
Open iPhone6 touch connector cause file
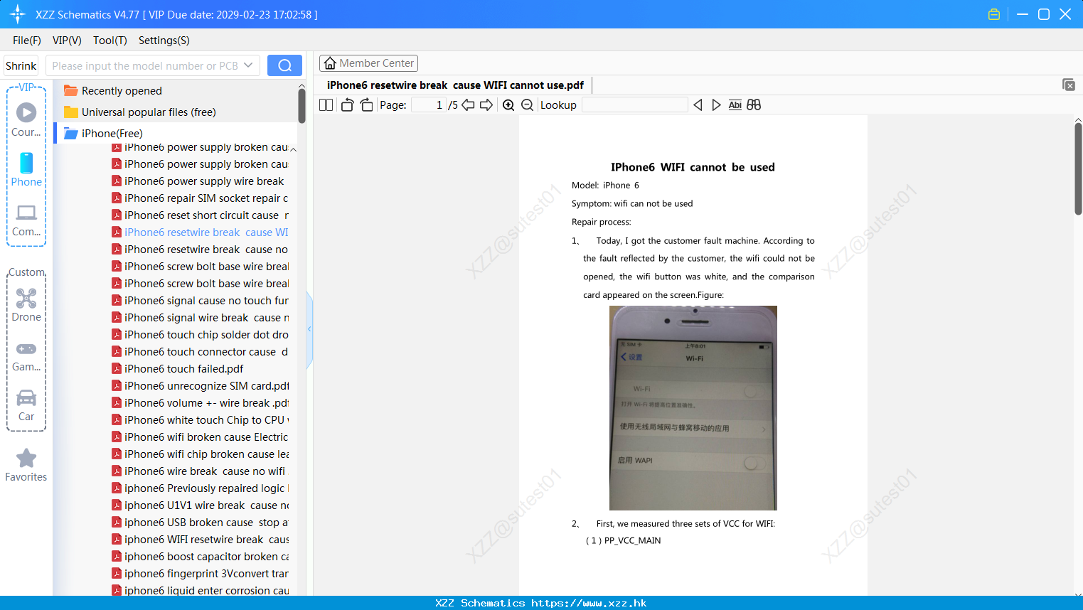pyautogui.click(x=200, y=352)
